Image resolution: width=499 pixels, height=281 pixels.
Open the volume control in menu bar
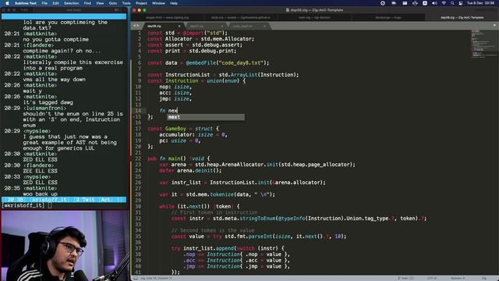[x=434, y=3]
